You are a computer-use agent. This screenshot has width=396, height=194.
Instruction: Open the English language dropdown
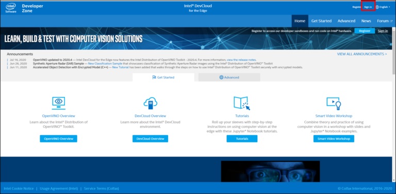[x=383, y=7]
